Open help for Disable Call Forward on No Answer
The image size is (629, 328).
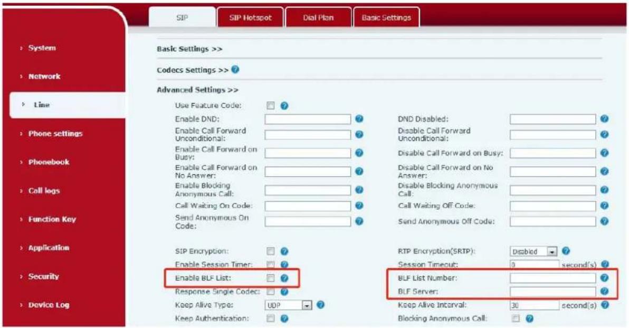click(x=605, y=172)
